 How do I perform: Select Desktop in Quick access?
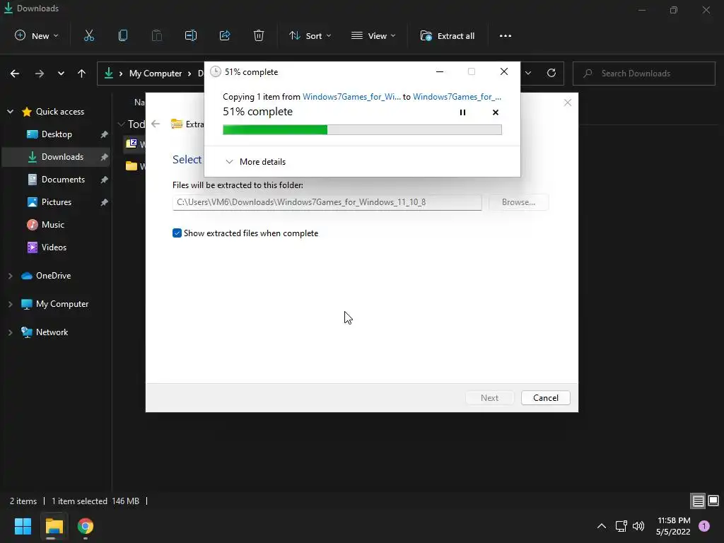click(57, 134)
